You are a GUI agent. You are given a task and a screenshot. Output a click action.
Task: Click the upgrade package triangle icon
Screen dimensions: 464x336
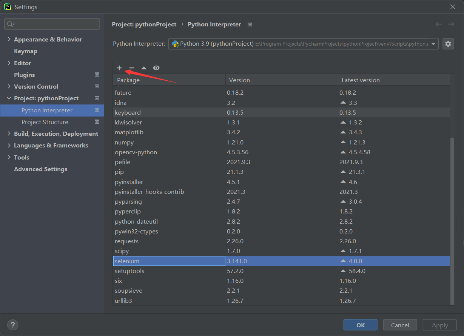pyautogui.click(x=144, y=68)
